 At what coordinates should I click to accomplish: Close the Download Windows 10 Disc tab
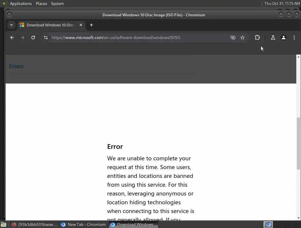(x=81, y=25)
